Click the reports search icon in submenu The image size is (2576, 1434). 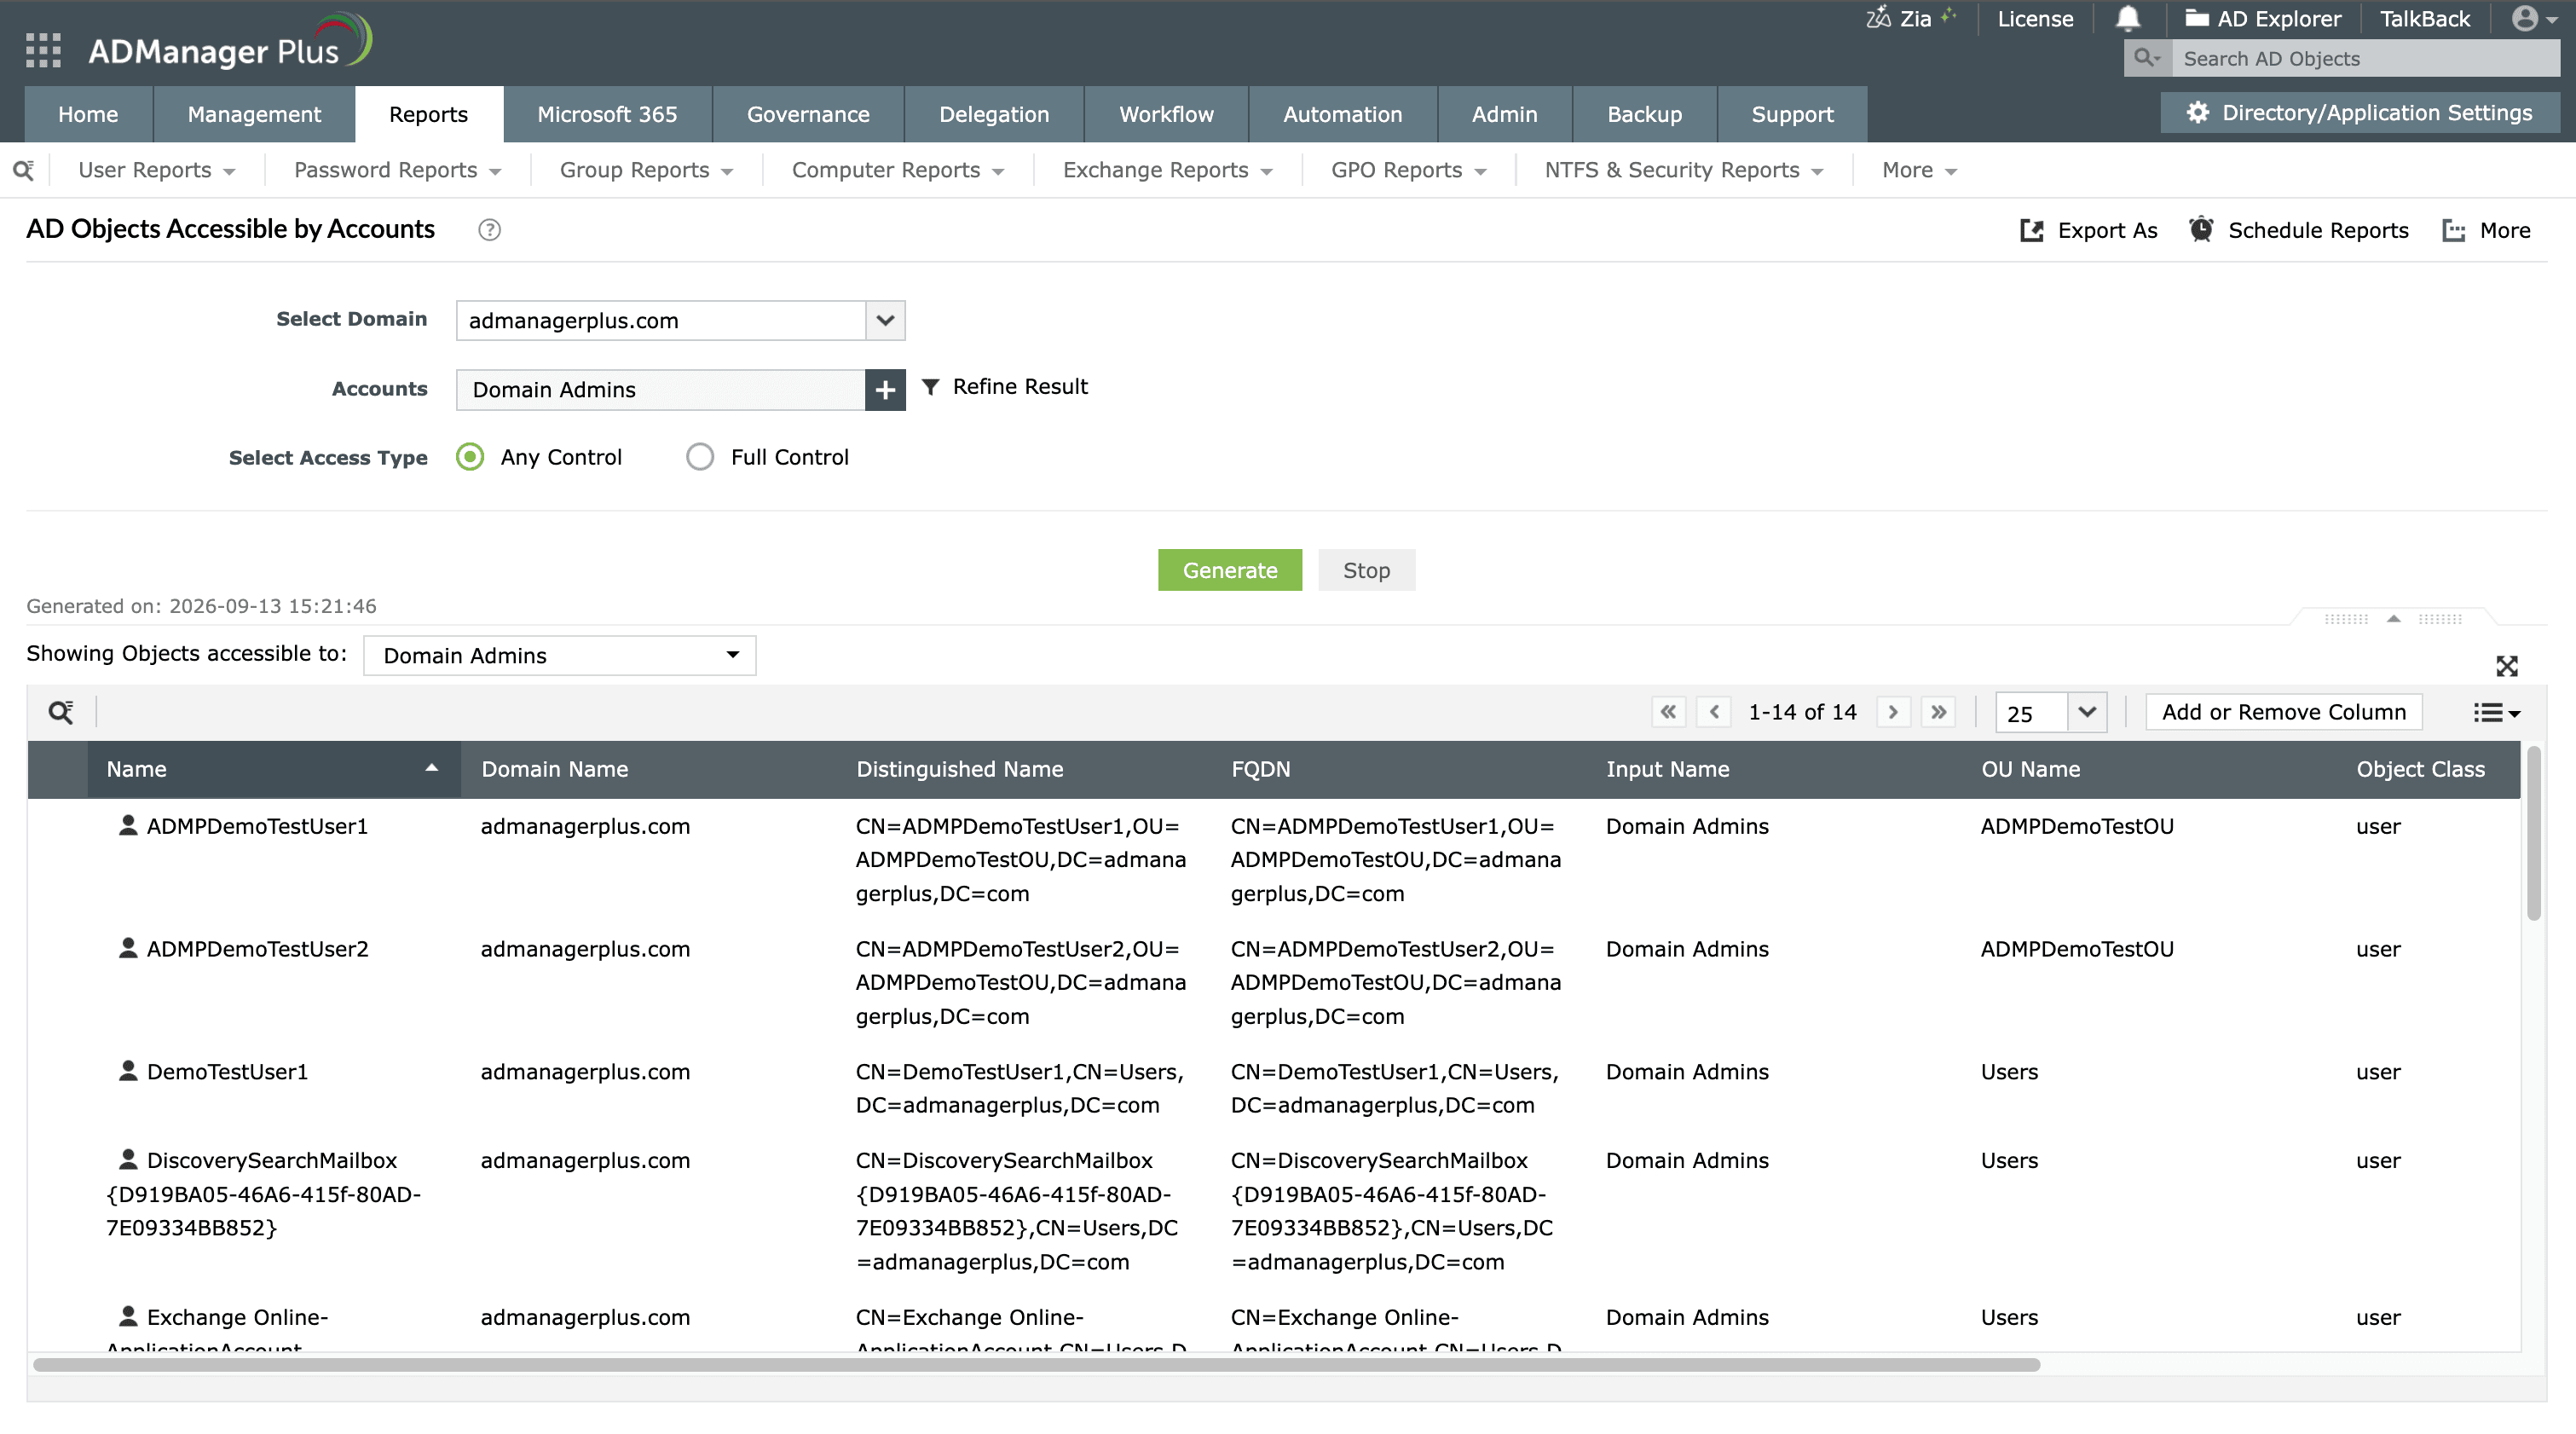(x=24, y=170)
